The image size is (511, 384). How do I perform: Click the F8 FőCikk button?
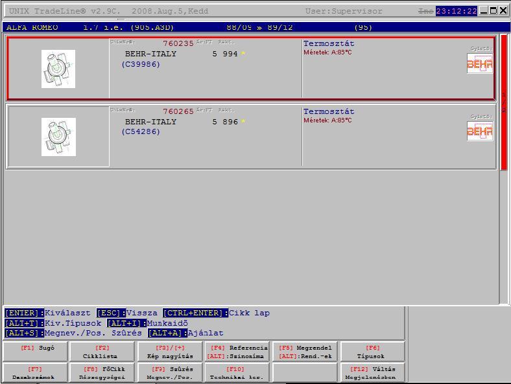[x=103, y=373]
